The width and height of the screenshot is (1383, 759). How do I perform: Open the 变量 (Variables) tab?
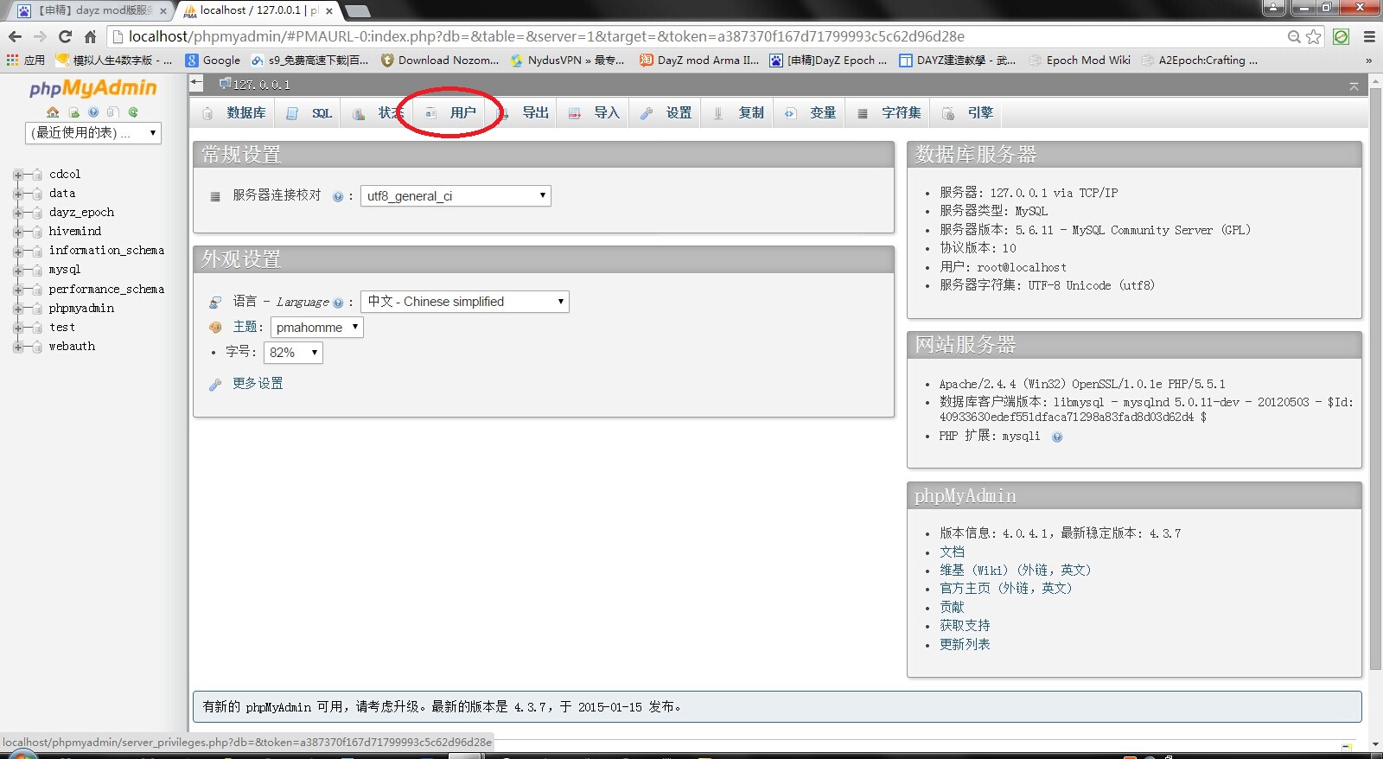[811, 113]
